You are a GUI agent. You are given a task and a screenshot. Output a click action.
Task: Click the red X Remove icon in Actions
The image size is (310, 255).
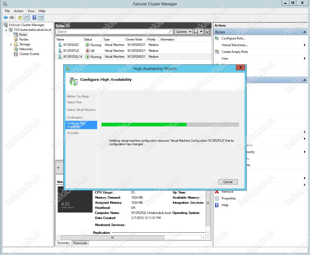click(x=217, y=192)
